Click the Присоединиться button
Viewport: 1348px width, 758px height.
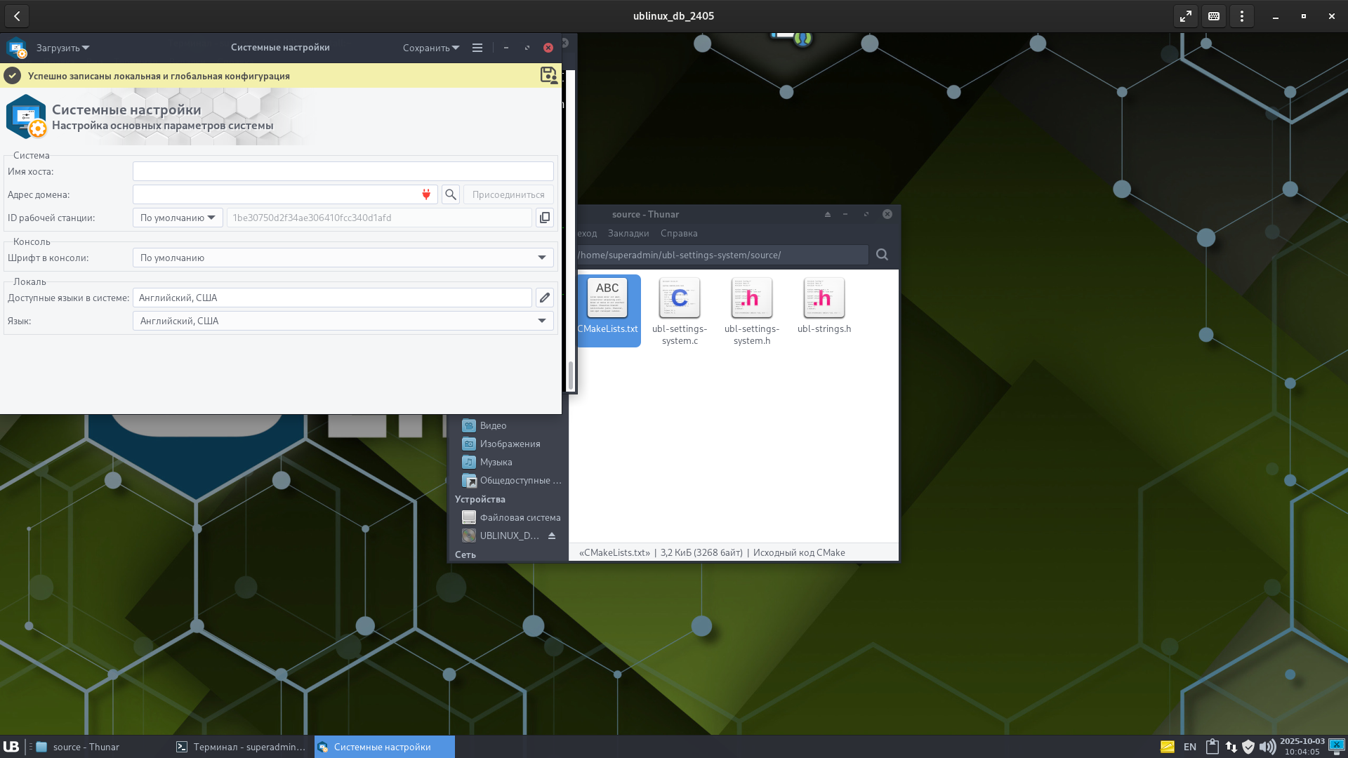pyautogui.click(x=508, y=194)
